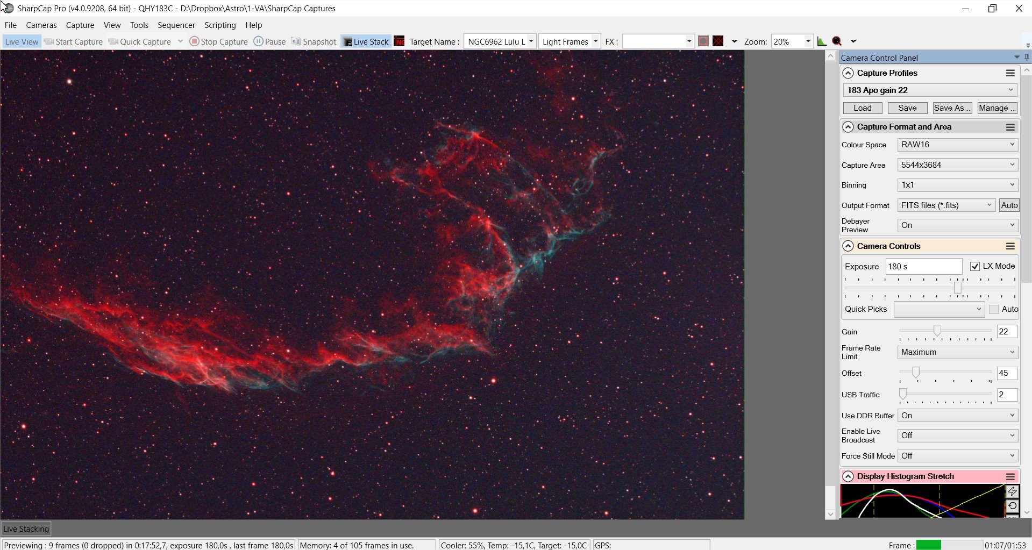Toggle the LX Mode checkbox
The height and width of the screenshot is (550, 1032).
tap(974, 266)
